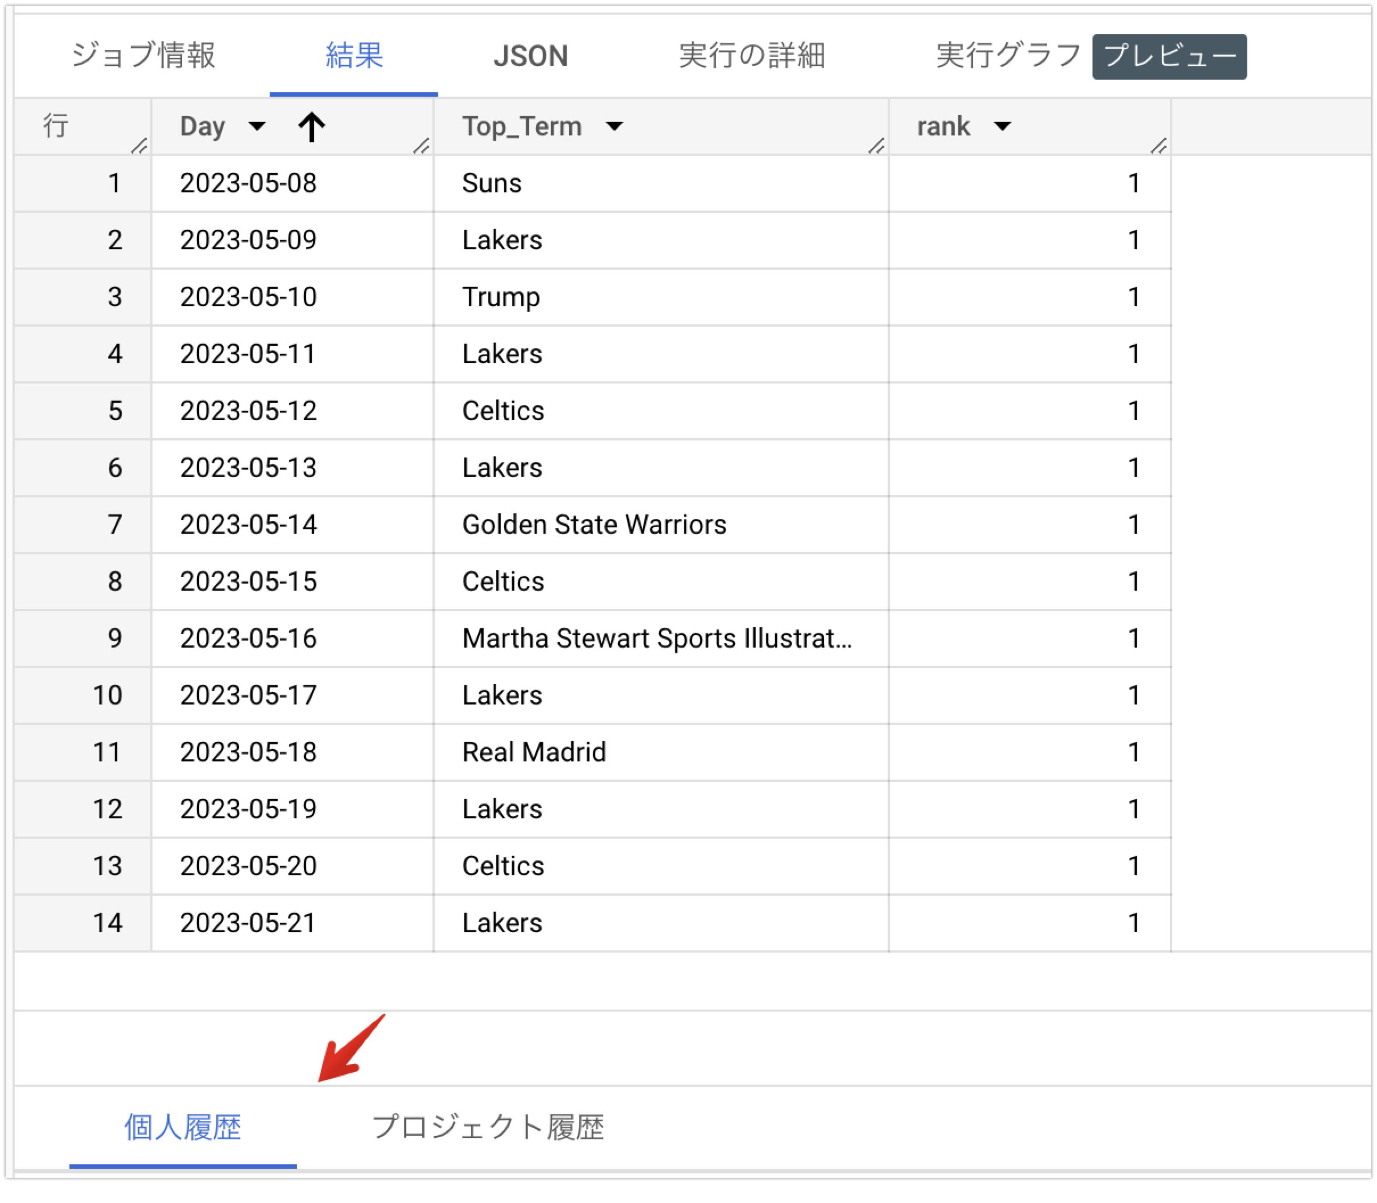Select the Real Madrid cell
The image size is (1377, 1203).
(x=661, y=752)
